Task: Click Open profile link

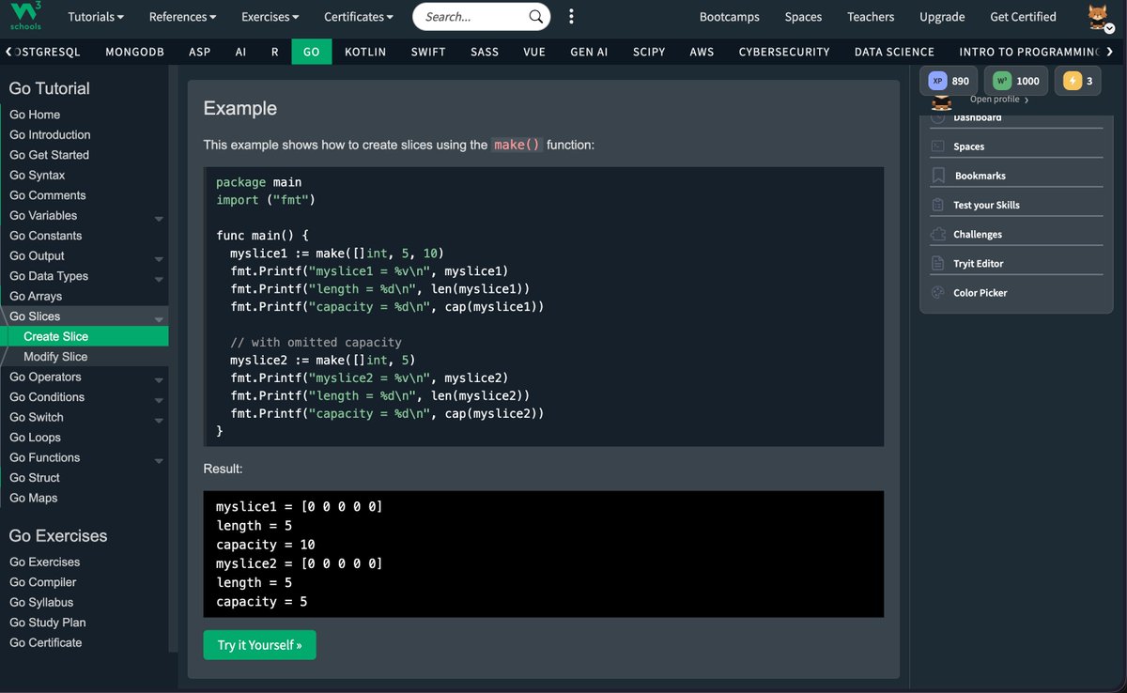Action: click(998, 100)
